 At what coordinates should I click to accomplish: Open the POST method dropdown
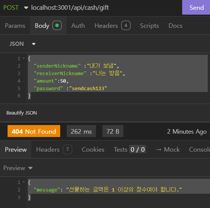click(x=16, y=8)
